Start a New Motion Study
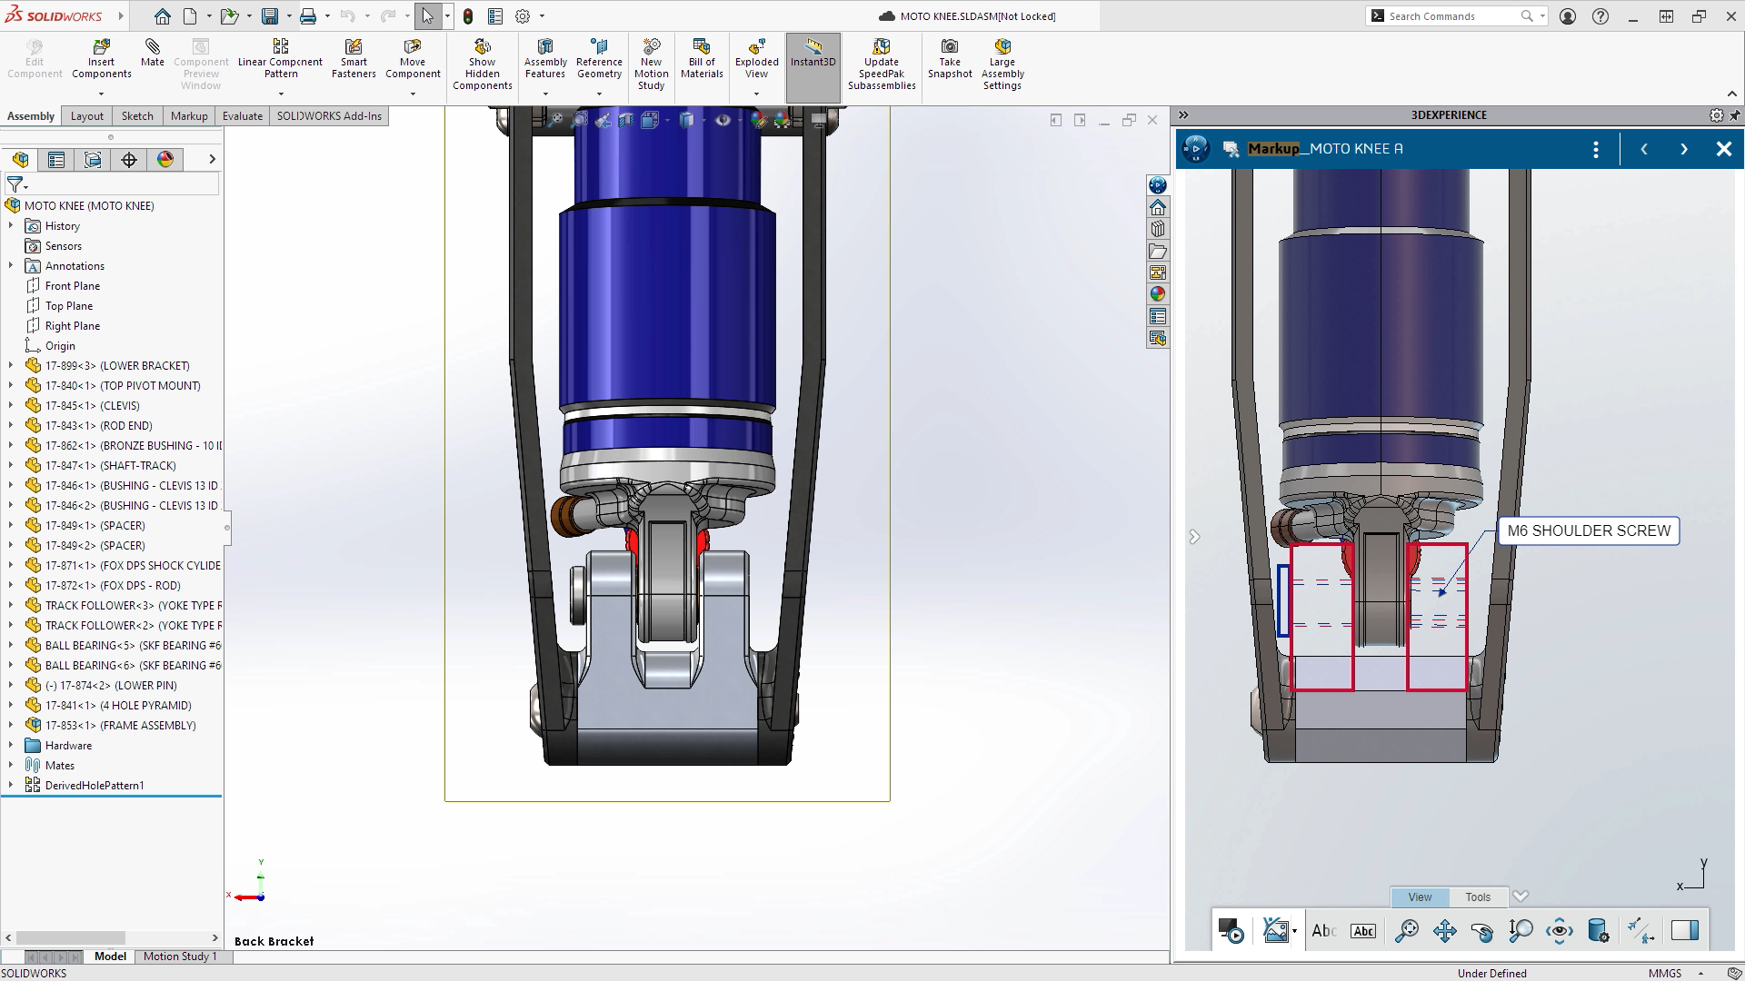 [x=651, y=61]
